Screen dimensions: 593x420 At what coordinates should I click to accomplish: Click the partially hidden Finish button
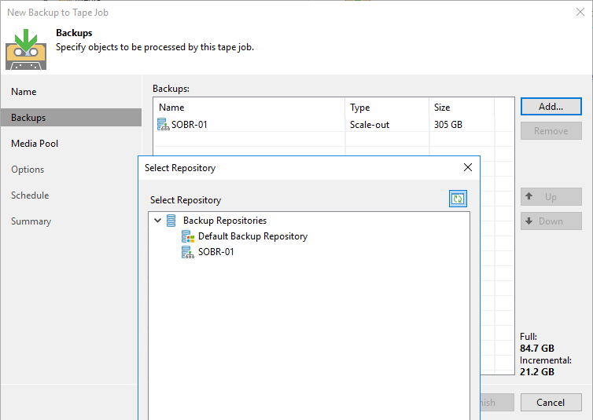click(x=497, y=402)
